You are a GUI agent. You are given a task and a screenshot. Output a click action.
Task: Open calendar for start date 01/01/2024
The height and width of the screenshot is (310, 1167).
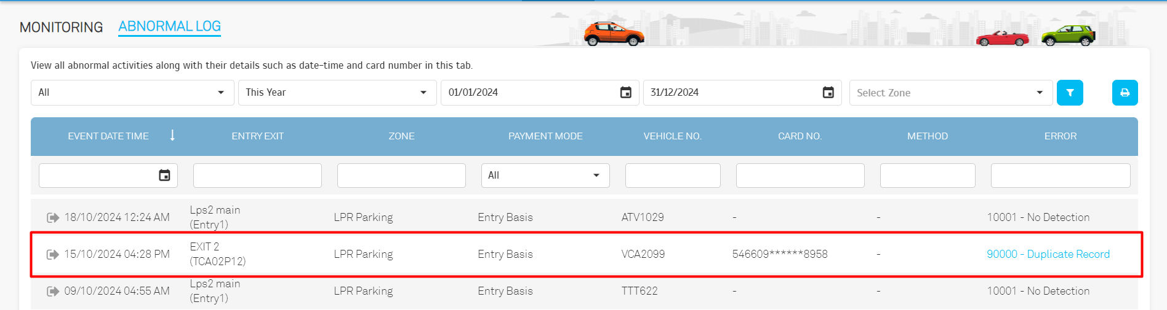click(x=625, y=93)
